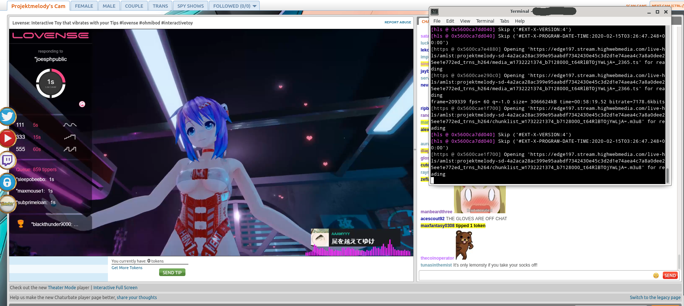Click the chat message input field
684x306 pixels.
[535, 276]
